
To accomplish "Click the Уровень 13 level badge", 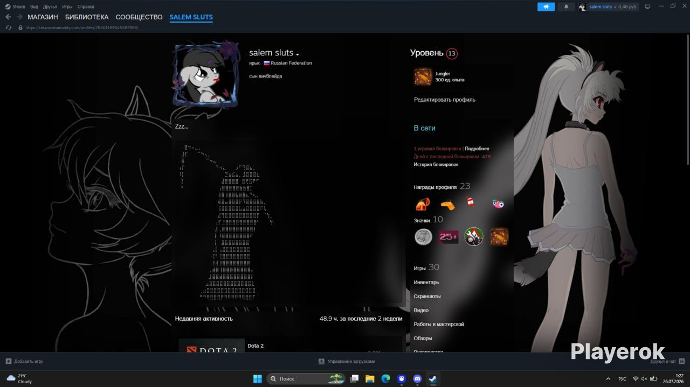I will (x=452, y=53).
